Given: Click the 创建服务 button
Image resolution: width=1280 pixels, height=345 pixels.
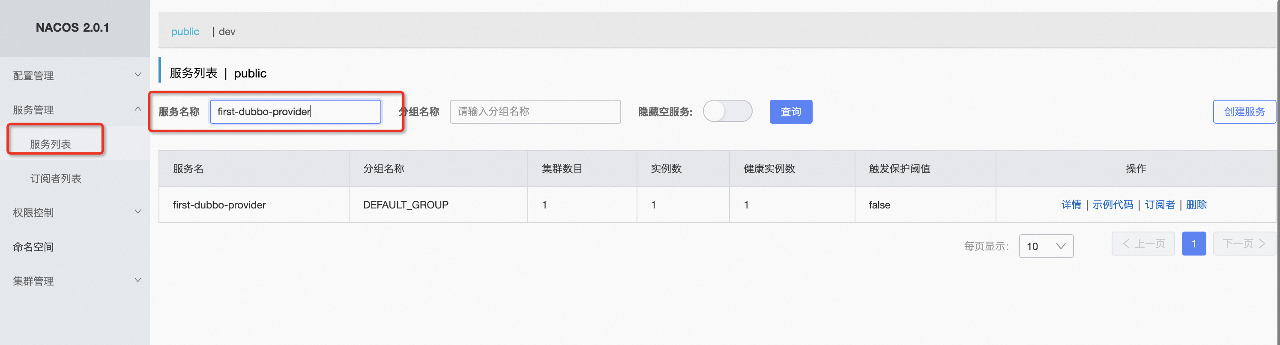Looking at the screenshot, I should tap(1244, 112).
